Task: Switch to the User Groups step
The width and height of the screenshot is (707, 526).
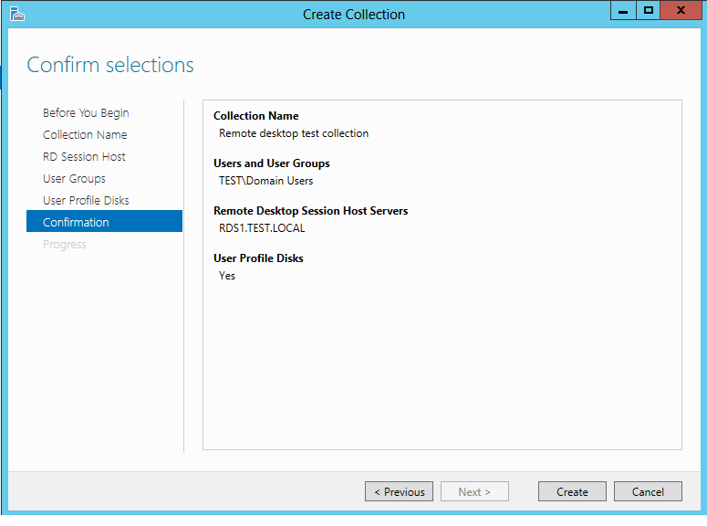Action: pos(74,179)
